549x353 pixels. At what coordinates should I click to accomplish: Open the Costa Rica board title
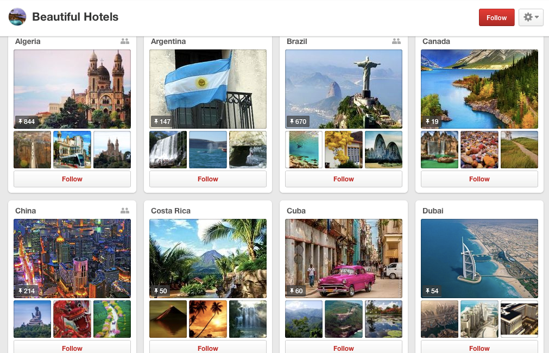[171, 211]
